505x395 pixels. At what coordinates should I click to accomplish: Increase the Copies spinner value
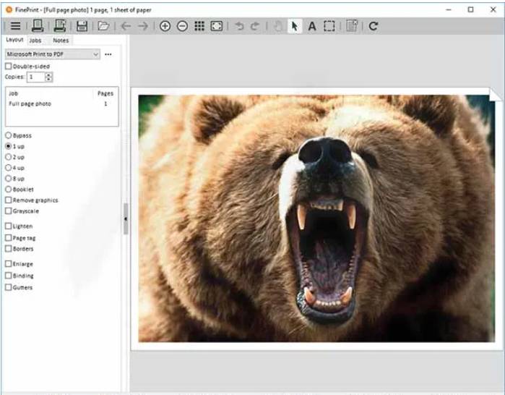(48, 75)
